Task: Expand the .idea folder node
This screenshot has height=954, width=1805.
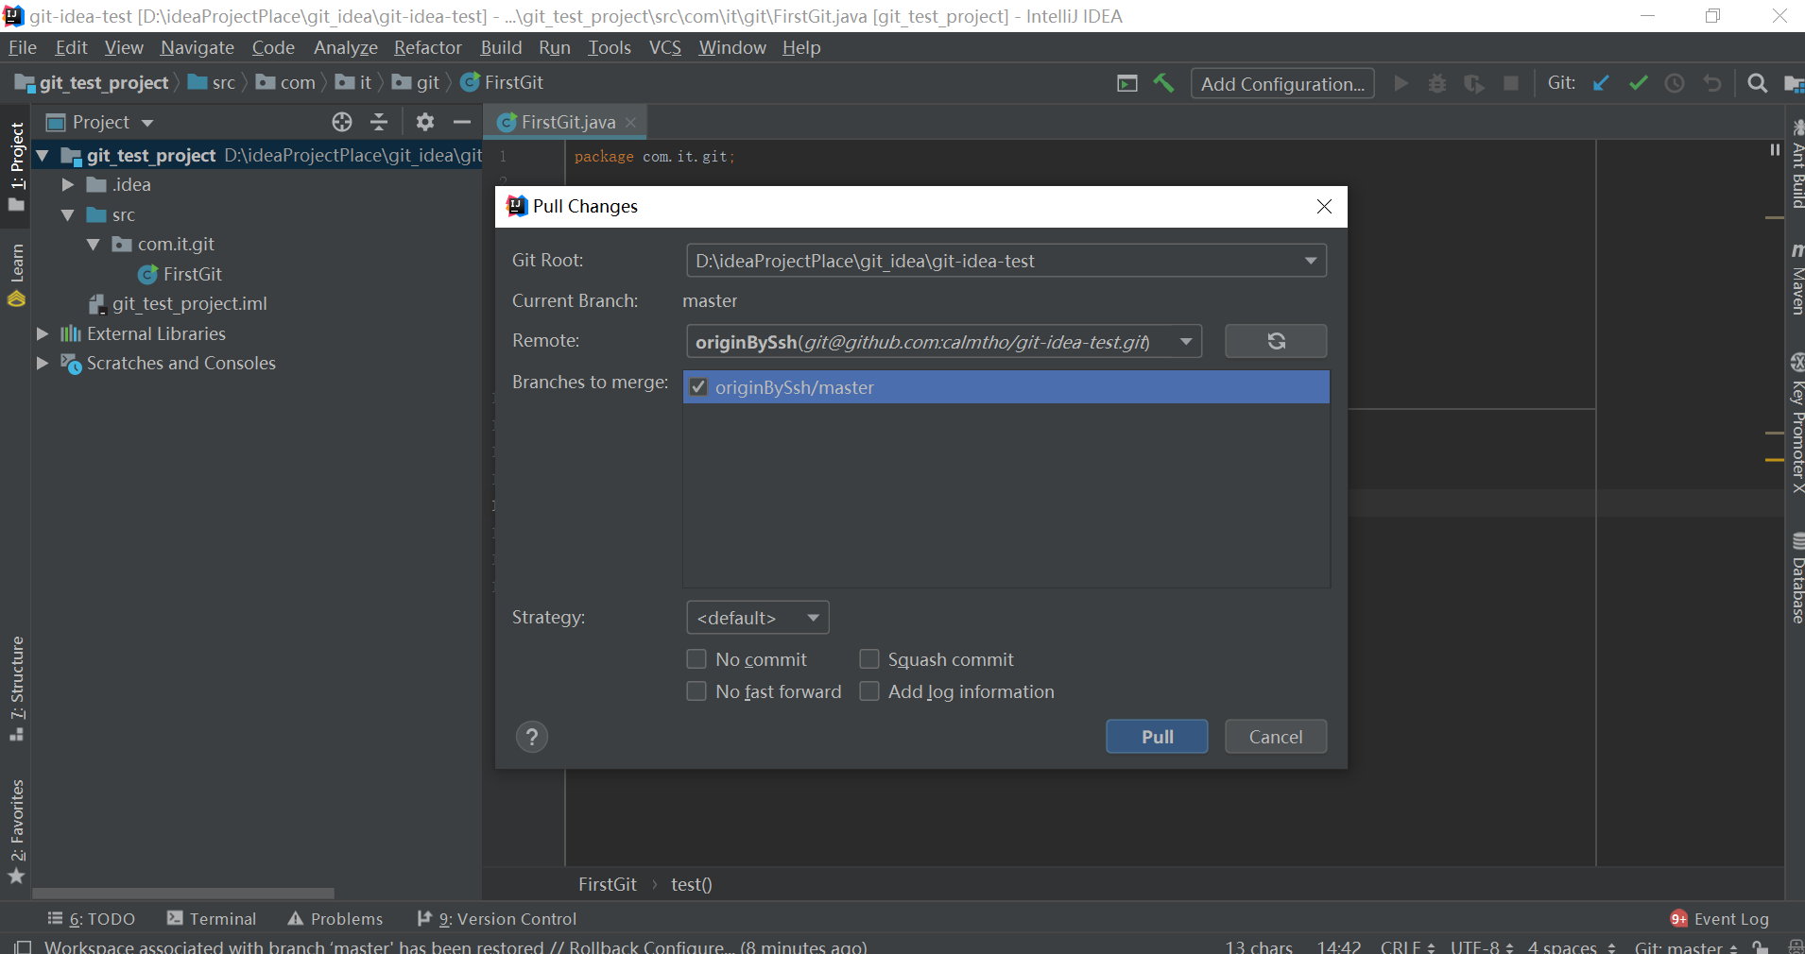Action: tap(67, 184)
